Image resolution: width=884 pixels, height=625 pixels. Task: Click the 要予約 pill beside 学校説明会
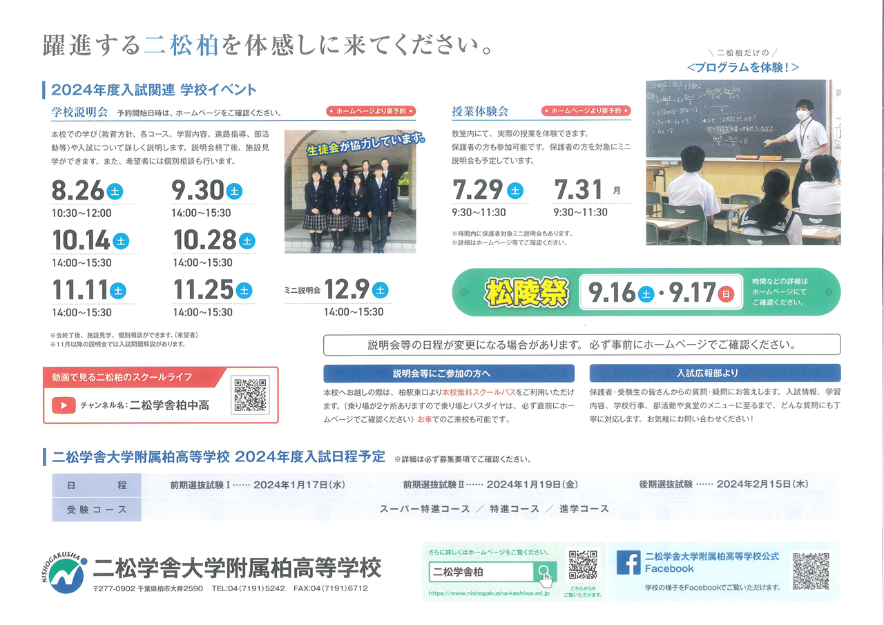pos(371,110)
